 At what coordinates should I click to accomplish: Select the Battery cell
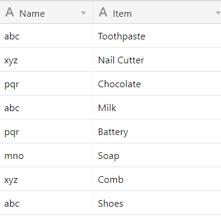[x=157, y=131]
